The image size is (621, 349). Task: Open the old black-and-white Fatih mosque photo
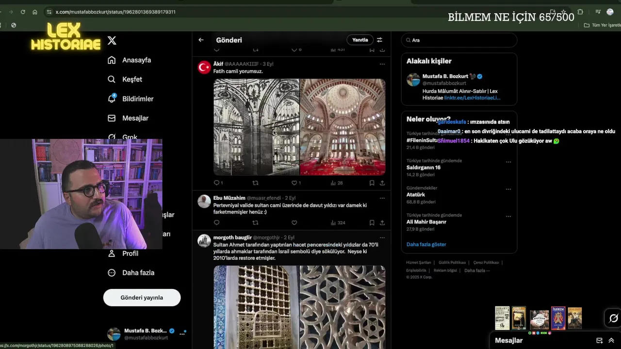(256, 127)
